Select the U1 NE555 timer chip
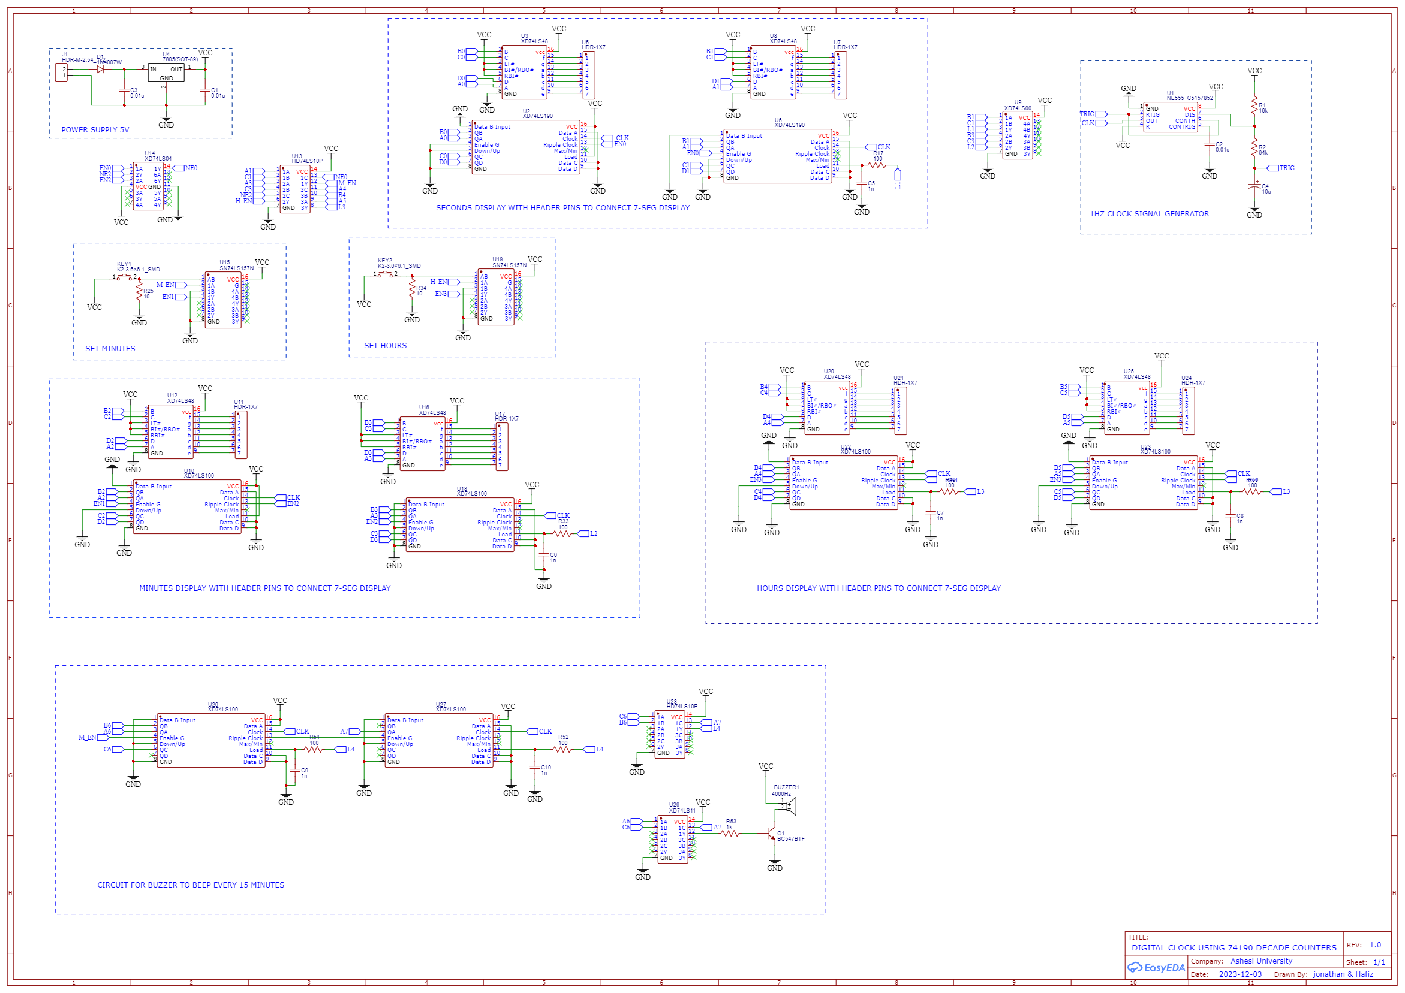Screen dimensions: 1405x993 point(1170,117)
